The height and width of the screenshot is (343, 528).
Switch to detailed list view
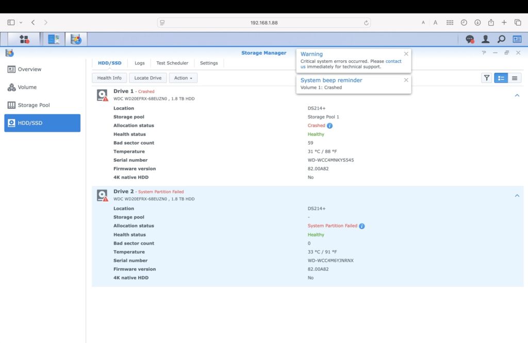point(501,78)
